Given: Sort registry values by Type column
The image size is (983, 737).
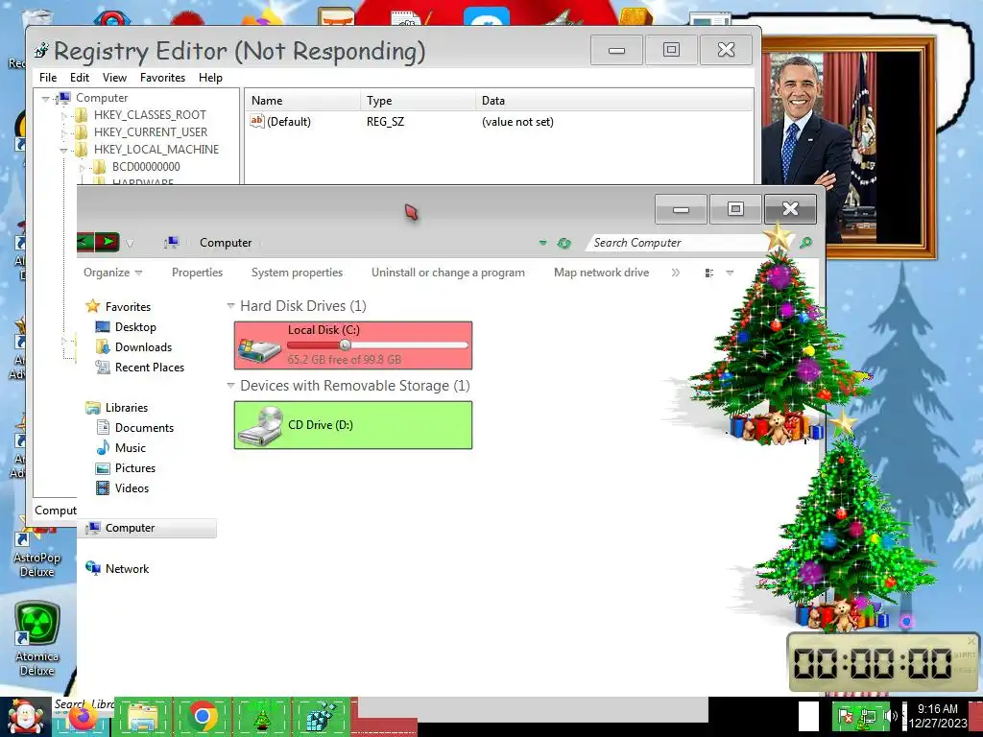Looking at the screenshot, I should [419, 100].
